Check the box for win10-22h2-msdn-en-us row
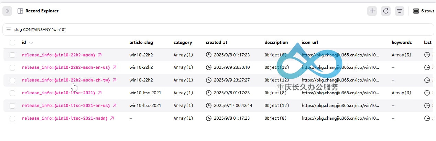 coord(12,68)
